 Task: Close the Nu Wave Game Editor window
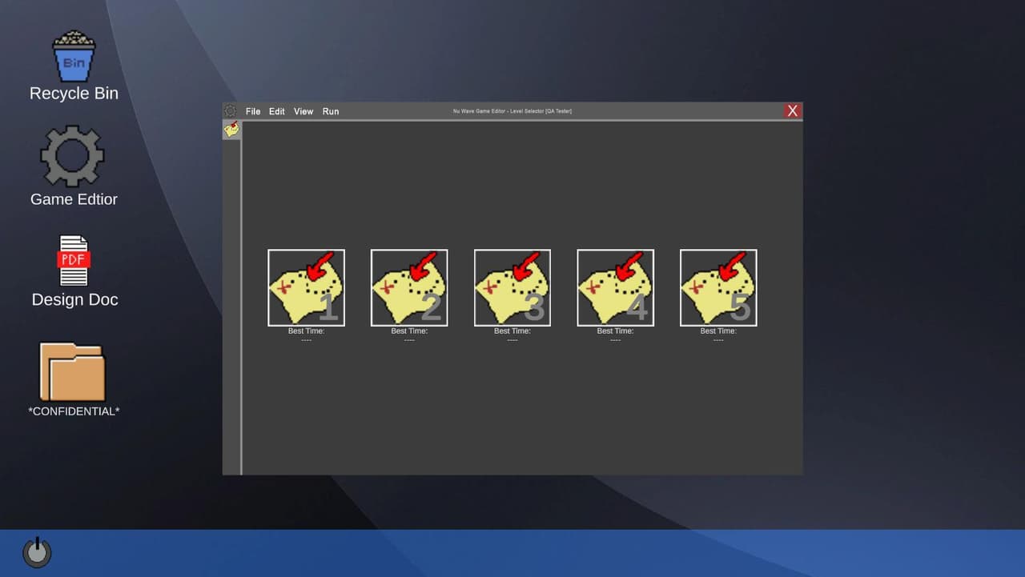point(793,111)
